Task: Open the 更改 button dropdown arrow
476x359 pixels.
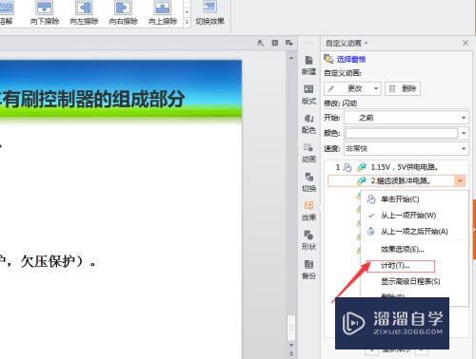Action: (376, 88)
